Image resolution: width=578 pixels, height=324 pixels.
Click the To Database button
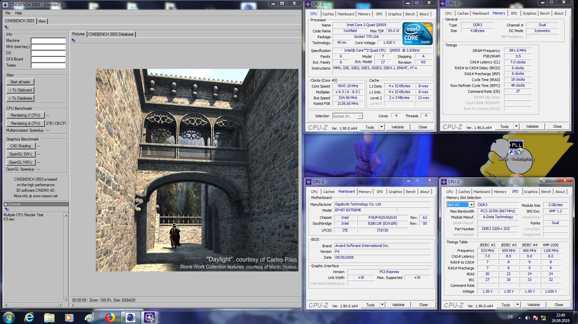click(x=20, y=98)
